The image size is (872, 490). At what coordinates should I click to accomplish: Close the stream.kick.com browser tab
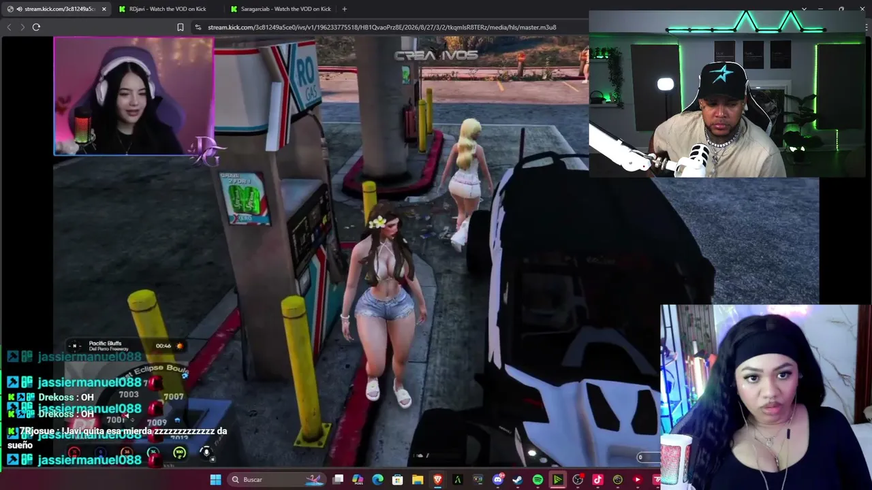coord(104,9)
